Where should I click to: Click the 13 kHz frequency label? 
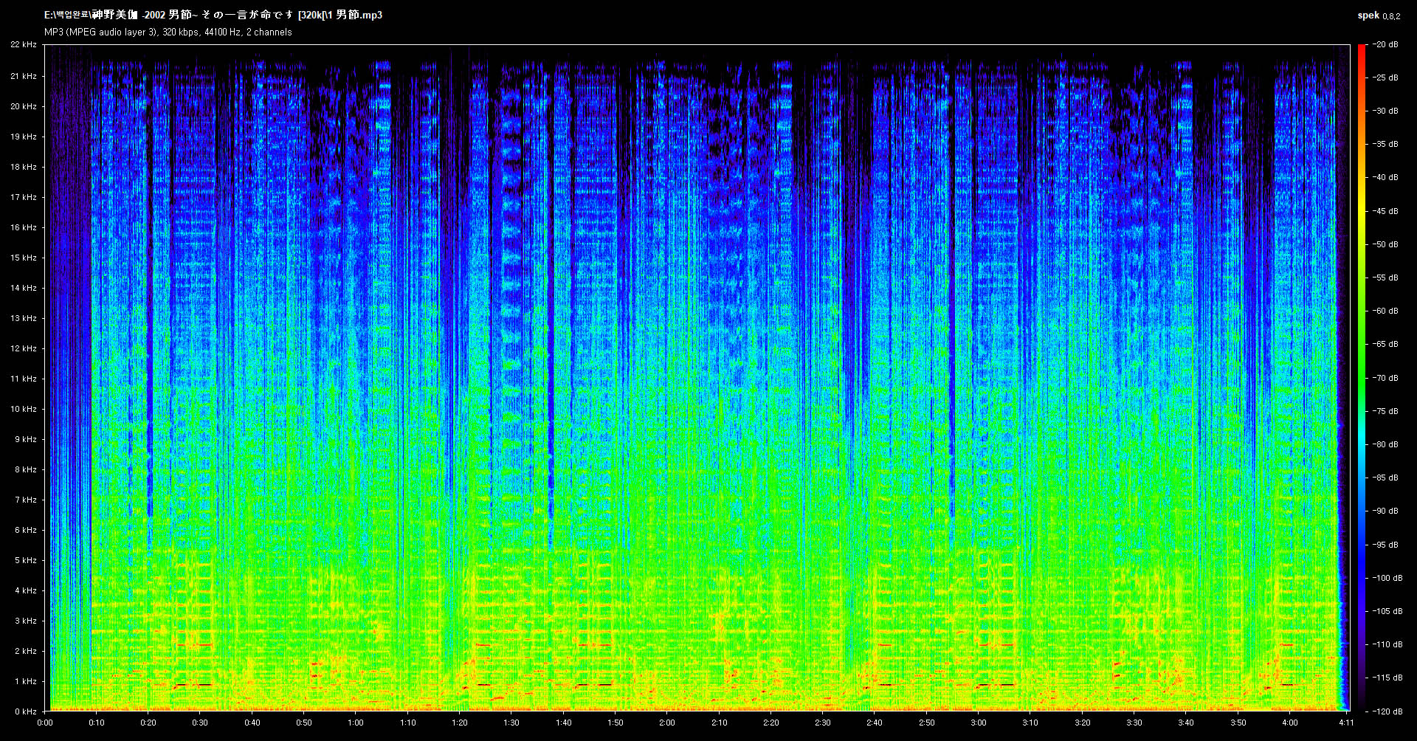point(24,318)
